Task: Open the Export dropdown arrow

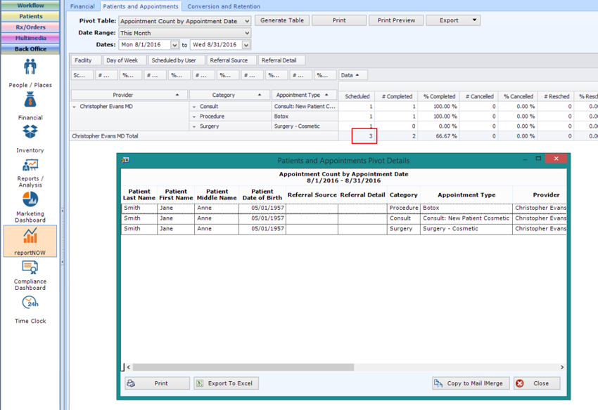Action: pyautogui.click(x=473, y=20)
